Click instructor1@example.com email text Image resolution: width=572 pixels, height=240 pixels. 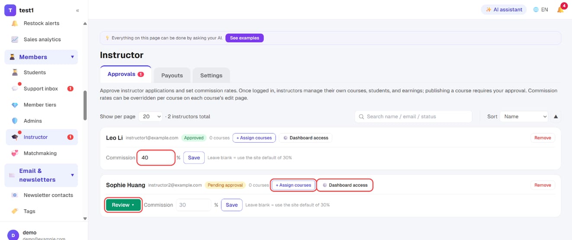point(152,138)
